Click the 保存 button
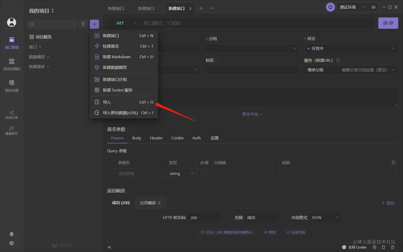Screen dimensions: 403x252 tap(388, 23)
